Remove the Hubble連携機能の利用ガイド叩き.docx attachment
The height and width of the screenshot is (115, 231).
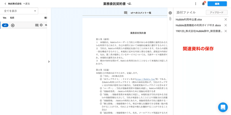(x=226, y=25)
